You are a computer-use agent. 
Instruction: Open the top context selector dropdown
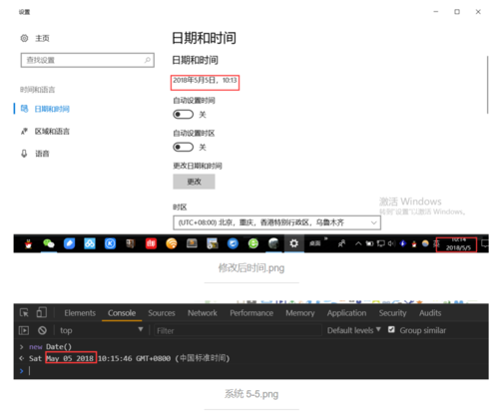(x=101, y=330)
